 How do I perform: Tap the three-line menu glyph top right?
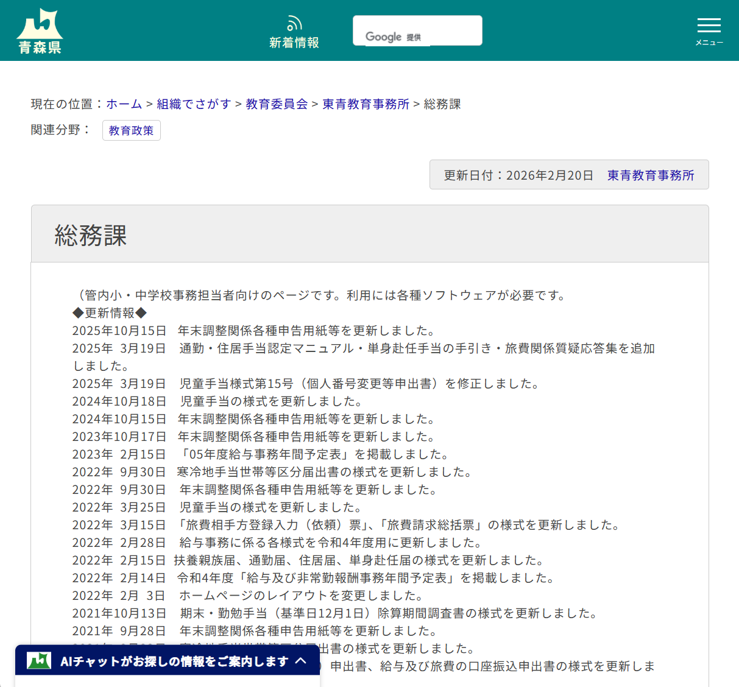pyautogui.click(x=709, y=26)
